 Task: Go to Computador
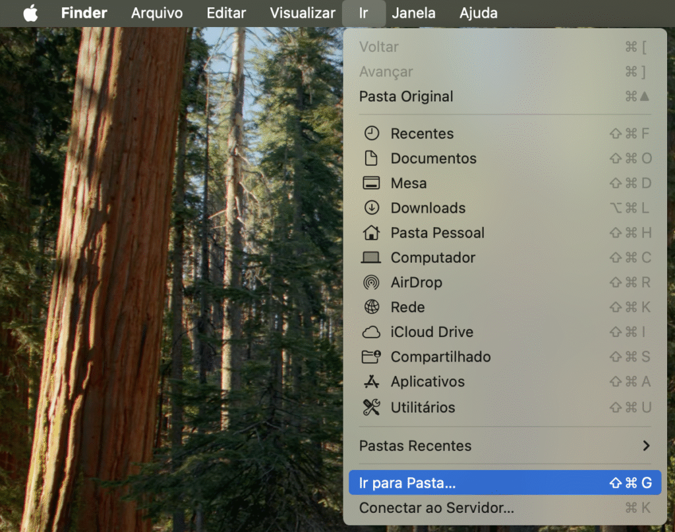504,257
